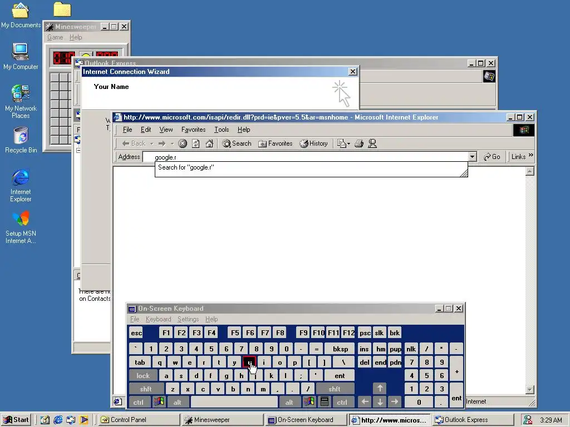Click left arrow key on on-screen keyboard
Image resolution: width=570 pixels, height=427 pixels.
[365, 402]
